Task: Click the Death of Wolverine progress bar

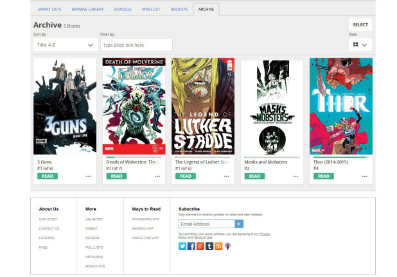Action: point(134,157)
